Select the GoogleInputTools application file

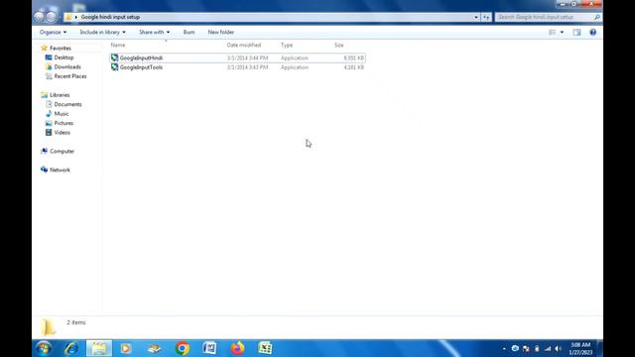[x=141, y=67]
